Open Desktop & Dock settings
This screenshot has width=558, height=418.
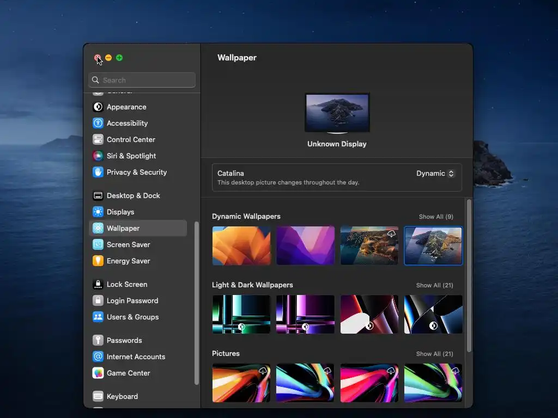pyautogui.click(x=134, y=196)
